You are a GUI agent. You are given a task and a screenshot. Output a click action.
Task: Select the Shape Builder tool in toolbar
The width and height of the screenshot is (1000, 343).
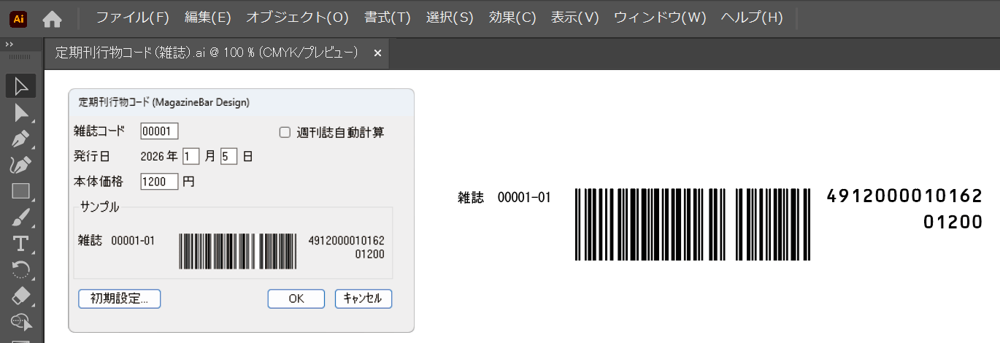coord(20,321)
